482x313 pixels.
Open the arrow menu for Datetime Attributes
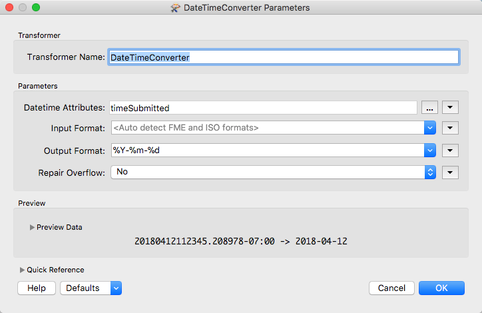[451, 108]
